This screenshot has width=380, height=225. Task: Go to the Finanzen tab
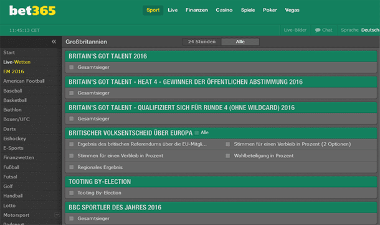197,10
